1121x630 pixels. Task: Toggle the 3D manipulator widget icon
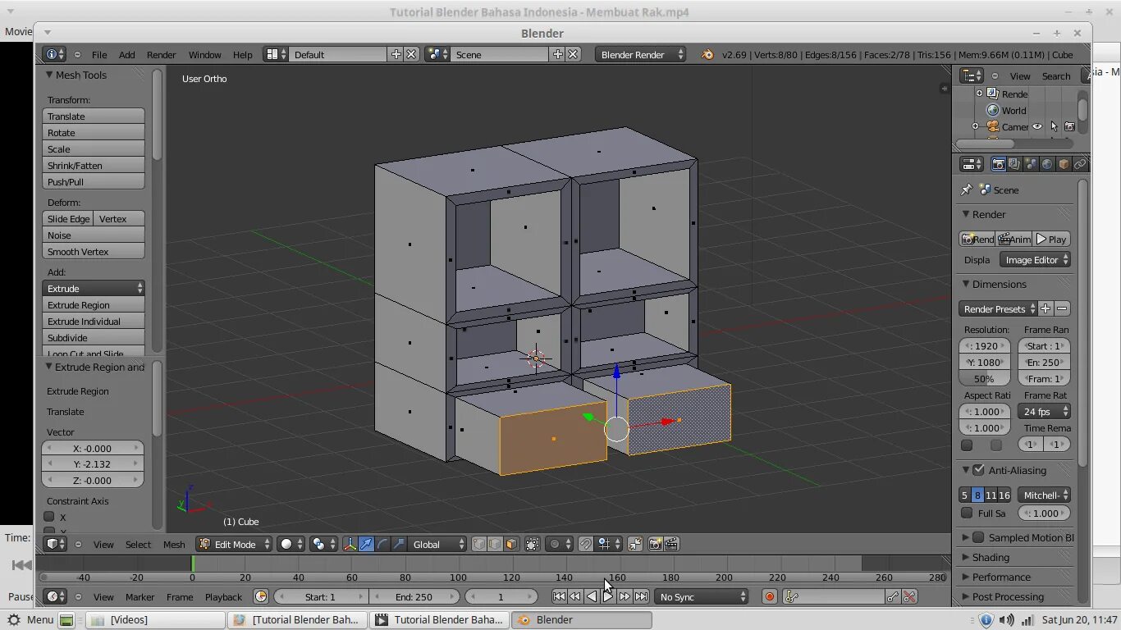click(350, 544)
